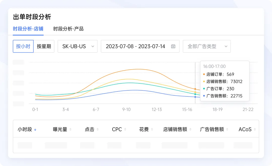The height and width of the screenshot is (166, 272).
Task: Expand the 全部广告类型 dropdown
Action: [x=207, y=46]
